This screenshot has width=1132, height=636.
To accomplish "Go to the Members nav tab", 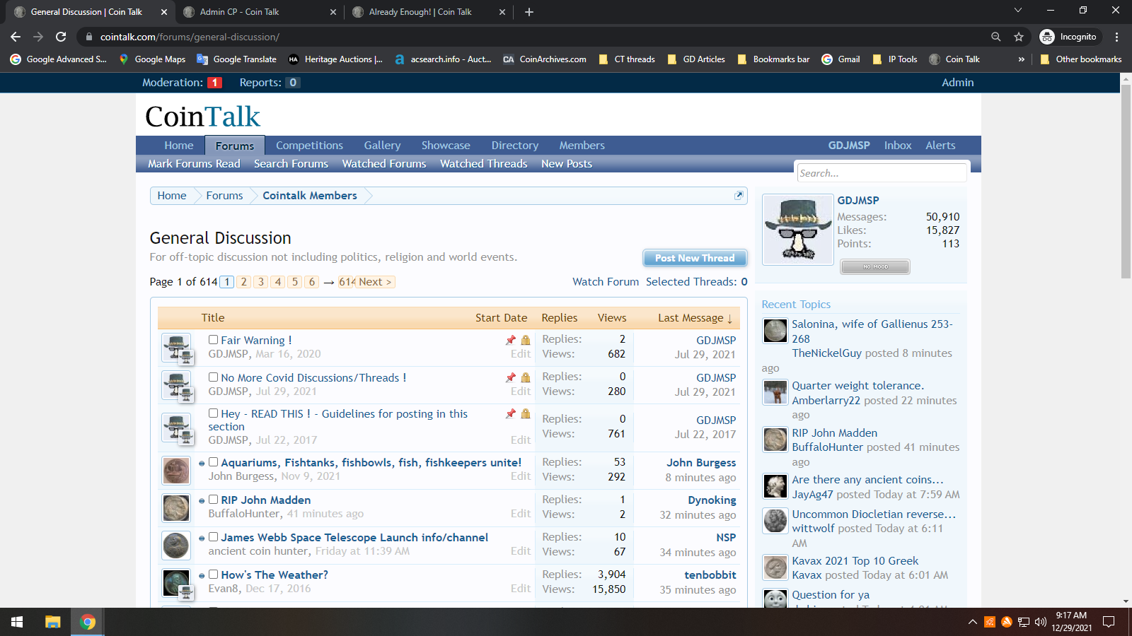I will pos(582,146).
